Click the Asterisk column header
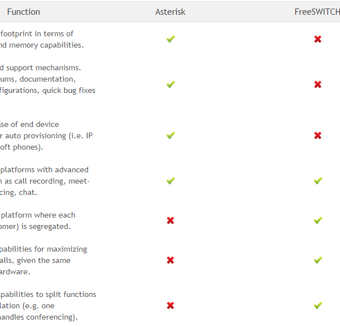340x327 pixels. 171,12
